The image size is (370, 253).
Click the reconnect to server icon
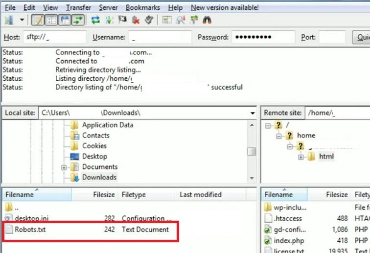[149, 20]
